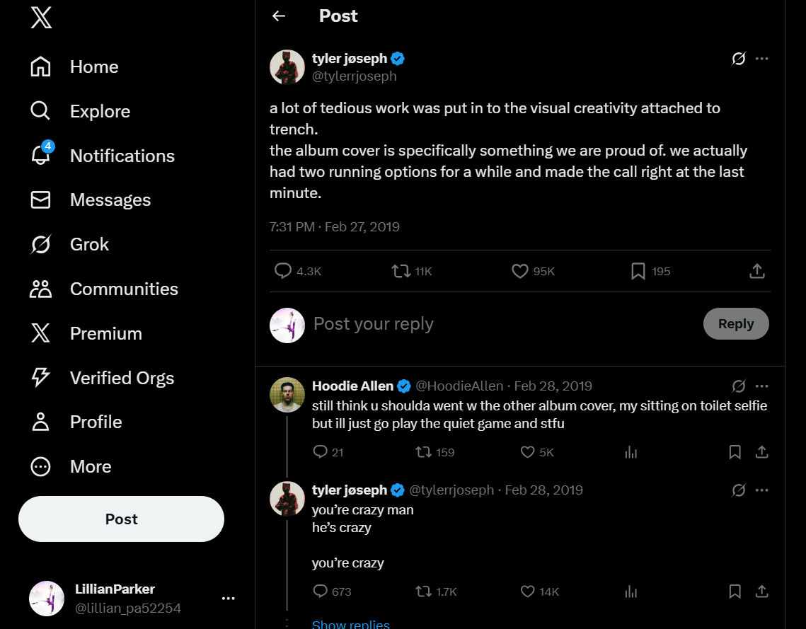Viewport: 806px width, 629px height.
Task: Open account switcher dots beside LillianParker
Action: tap(229, 598)
